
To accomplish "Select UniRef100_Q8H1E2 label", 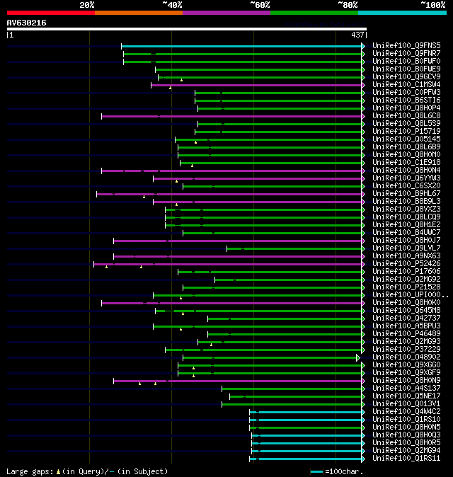I will 406,225.
